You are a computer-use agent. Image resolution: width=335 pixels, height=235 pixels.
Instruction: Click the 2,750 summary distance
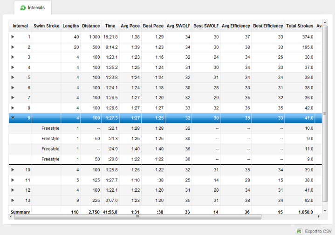pos(94,212)
